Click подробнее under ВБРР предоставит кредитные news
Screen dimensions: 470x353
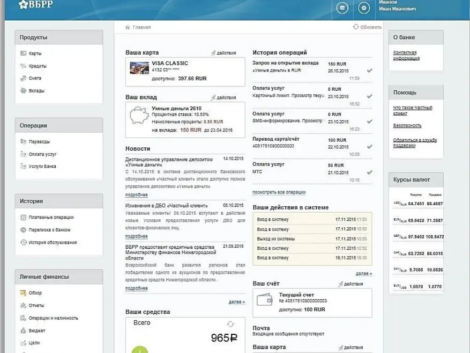click(136, 288)
